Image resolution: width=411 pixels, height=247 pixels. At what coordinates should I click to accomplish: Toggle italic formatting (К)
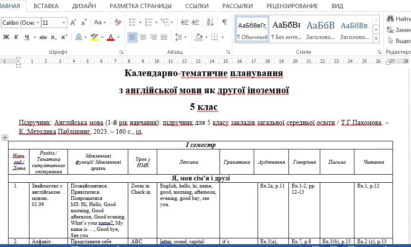click(x=16, y=37)
